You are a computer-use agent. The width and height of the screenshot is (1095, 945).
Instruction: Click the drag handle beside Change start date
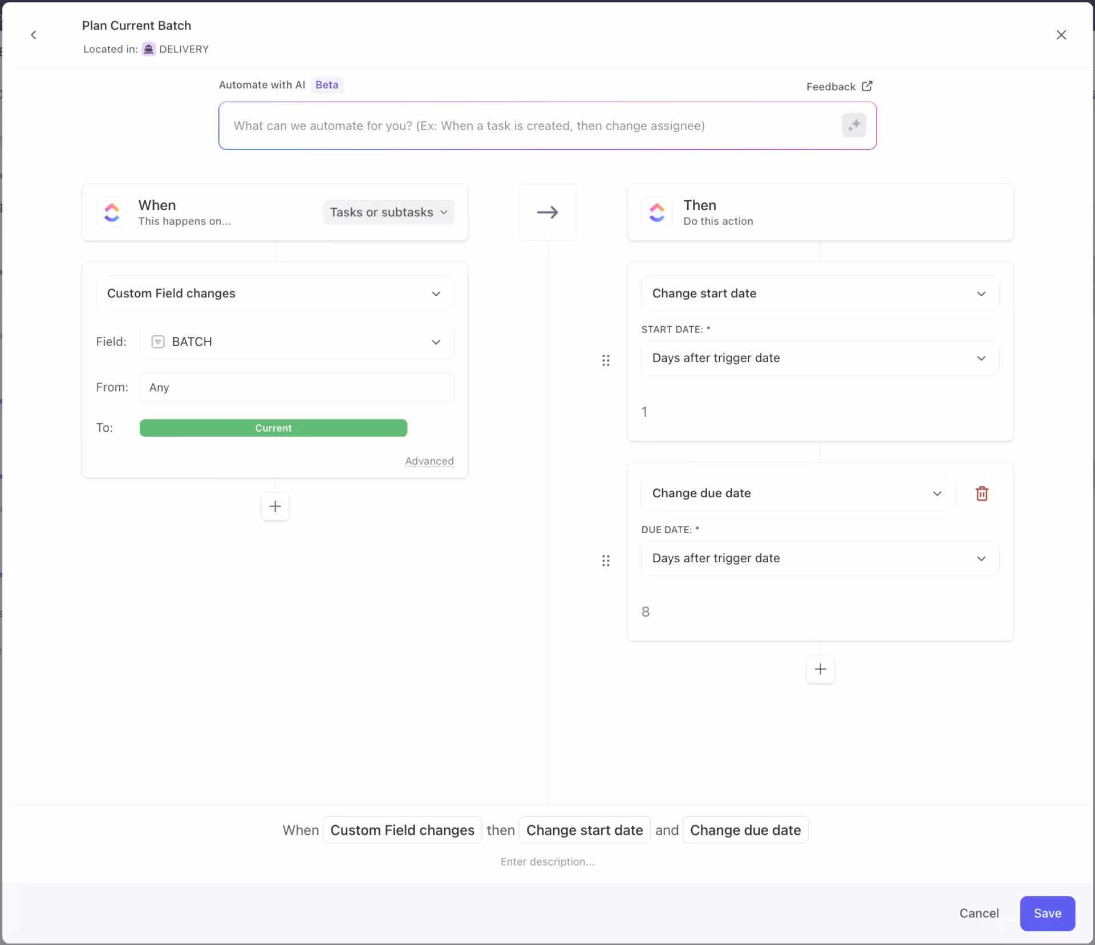point(606,360)
